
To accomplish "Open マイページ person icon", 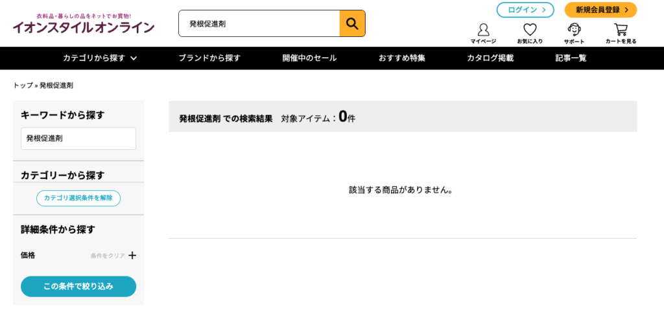I will pos(483,34).
